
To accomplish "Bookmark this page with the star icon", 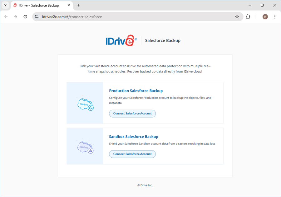I will click(x=237, y=17).
